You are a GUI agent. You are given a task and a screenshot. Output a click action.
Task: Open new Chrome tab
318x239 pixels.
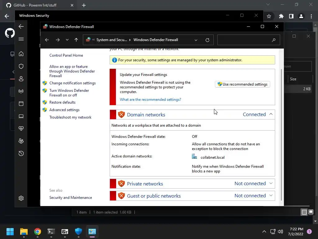(84, 5)
